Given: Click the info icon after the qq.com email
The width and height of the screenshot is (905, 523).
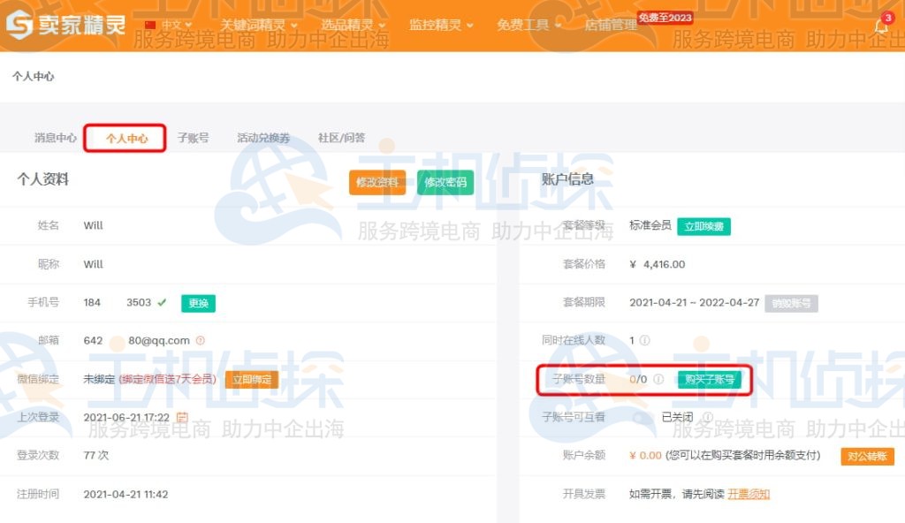Looking at the screenshot, I should (200, 340).
